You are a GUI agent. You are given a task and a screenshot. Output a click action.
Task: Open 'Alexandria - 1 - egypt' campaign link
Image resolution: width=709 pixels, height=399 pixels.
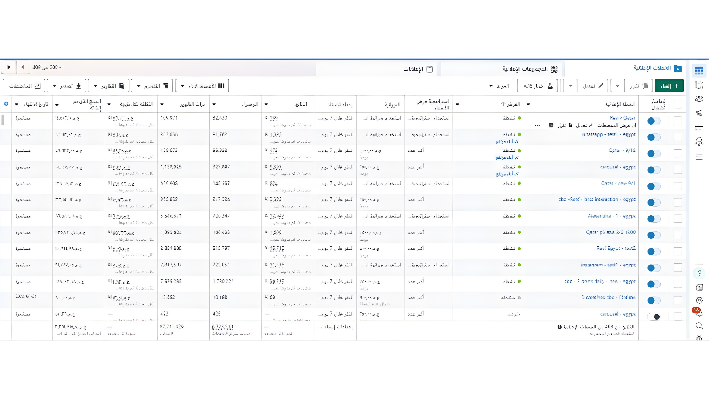pyautogui.click(x=612, y=216)
